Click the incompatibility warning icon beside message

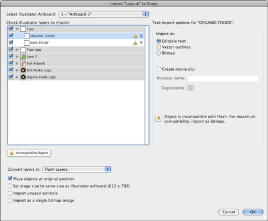click(158, 118)
